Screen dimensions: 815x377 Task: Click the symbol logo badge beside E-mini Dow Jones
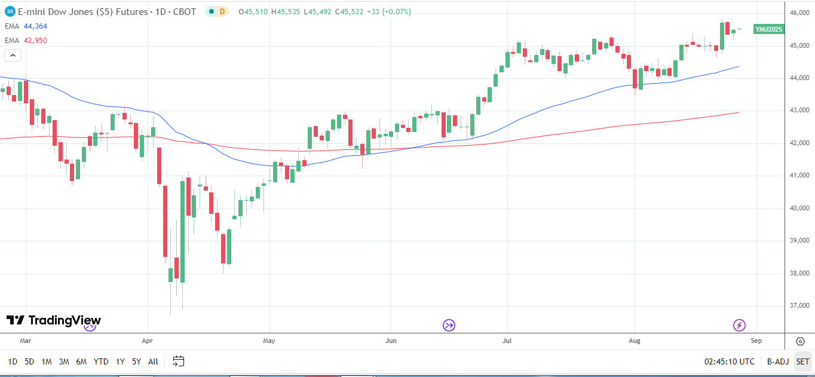(10, 11)
